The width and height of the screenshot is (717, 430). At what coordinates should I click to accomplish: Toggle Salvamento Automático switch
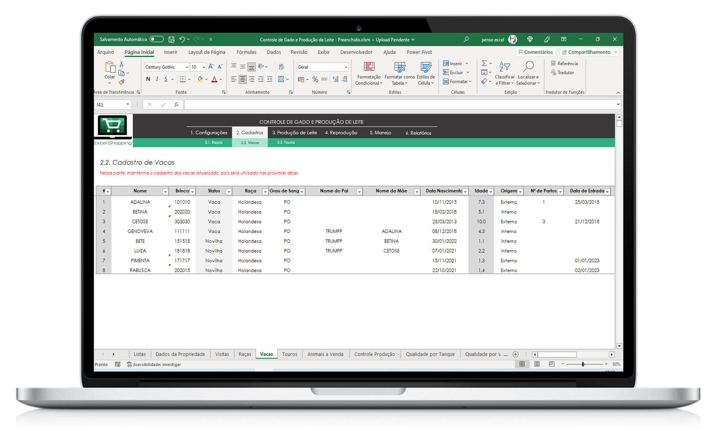[156, 39]
